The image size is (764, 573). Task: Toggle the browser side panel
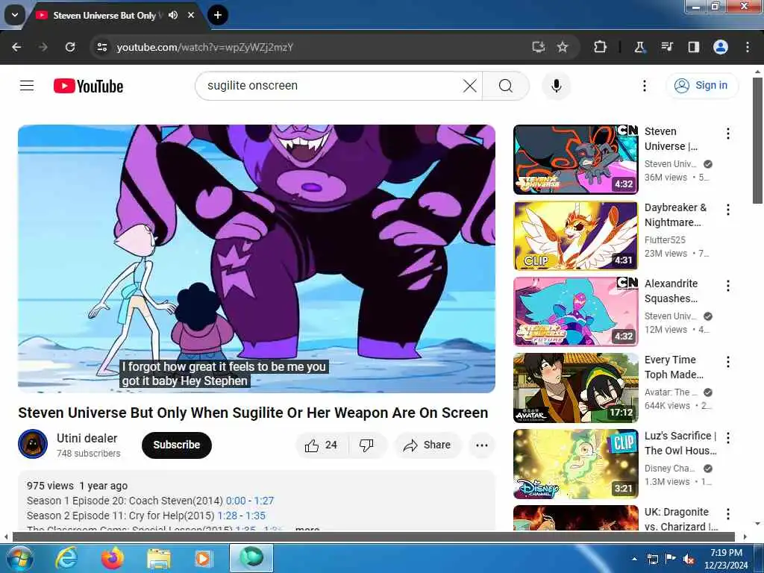point(693,47)
